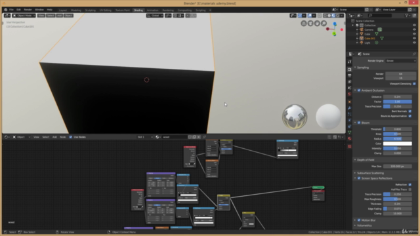Open the Render Engine dropdown
The width and height of the screenshot is (420, 236).
click(401, 61)
